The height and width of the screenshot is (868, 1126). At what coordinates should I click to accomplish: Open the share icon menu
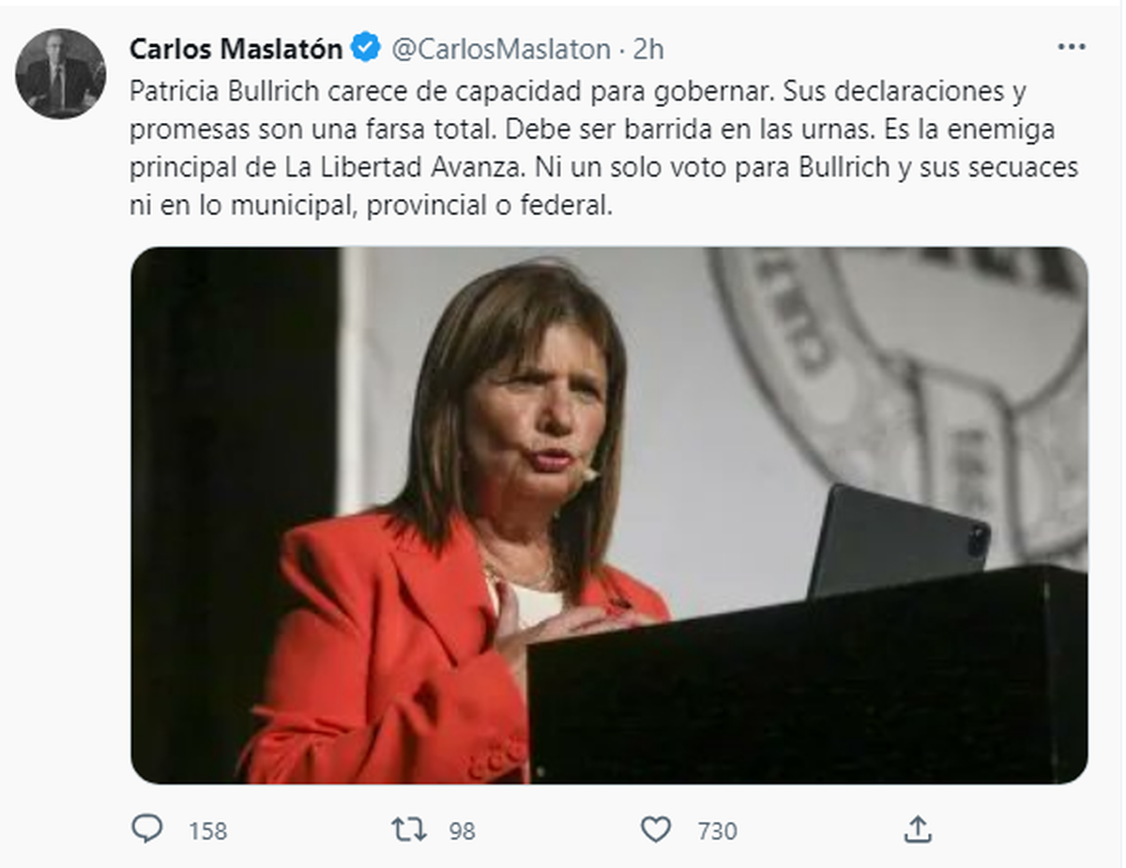(x=917, y=829)
